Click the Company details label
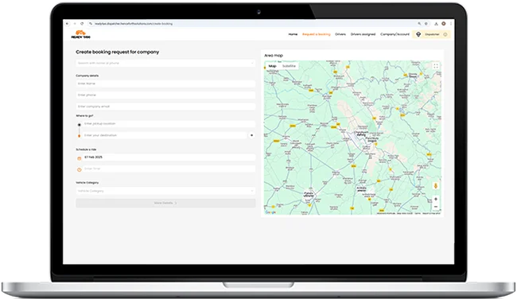 click(87, 76)
